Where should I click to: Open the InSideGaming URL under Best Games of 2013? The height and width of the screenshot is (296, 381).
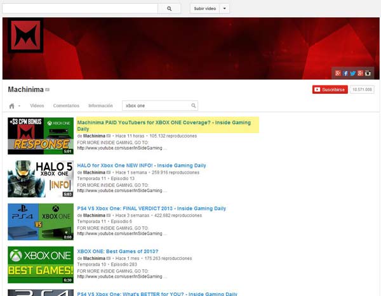tap(119, 276)
